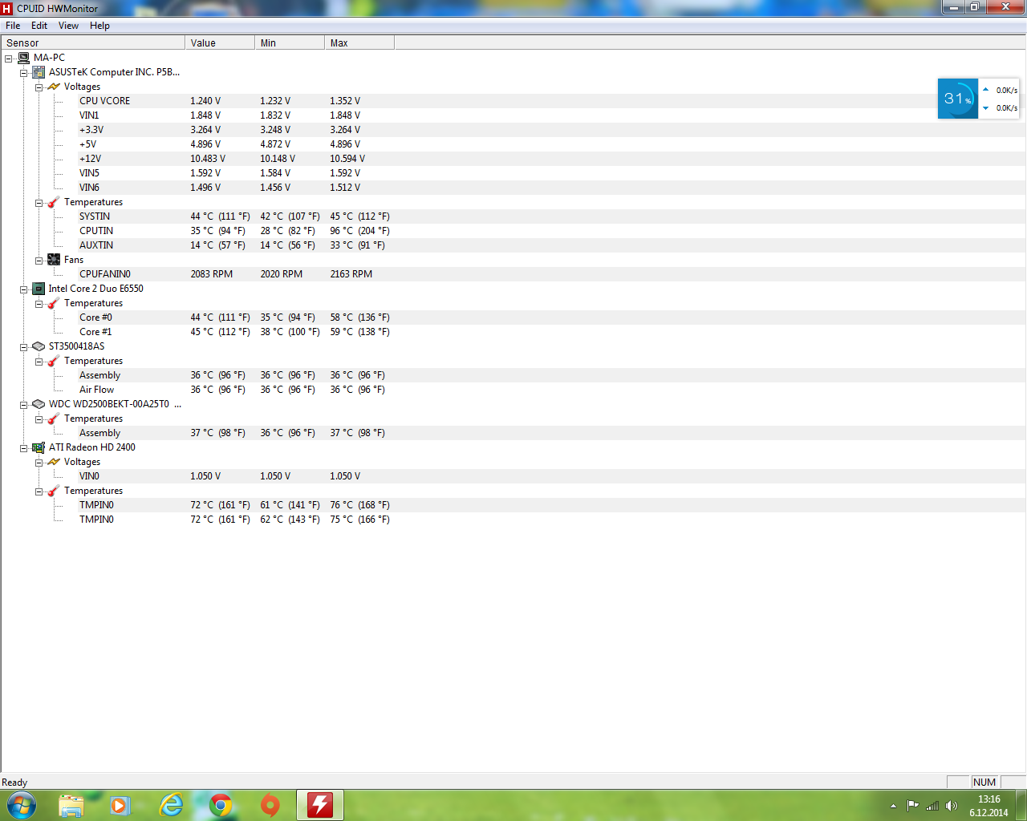Screen dimensions: 1027x821
Task: Open Google Chrome from the taskbar
Action: pos(221,805)
